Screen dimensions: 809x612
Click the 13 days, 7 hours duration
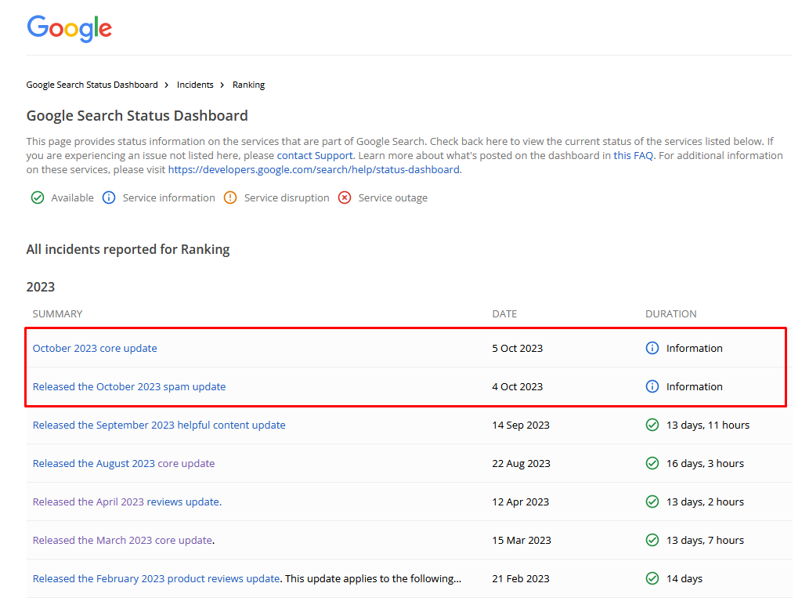[706, 540]
